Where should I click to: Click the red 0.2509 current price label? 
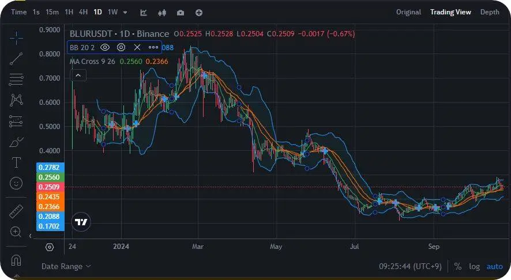pos(50,187)
